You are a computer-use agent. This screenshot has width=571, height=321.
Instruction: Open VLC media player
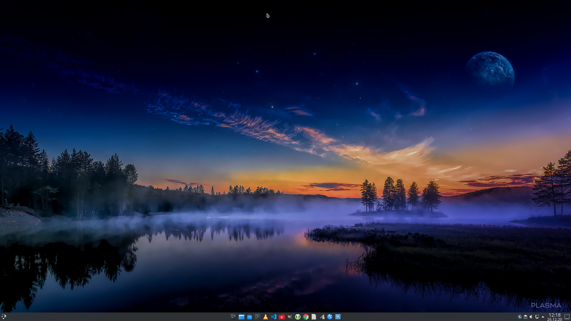pos(265,317)
